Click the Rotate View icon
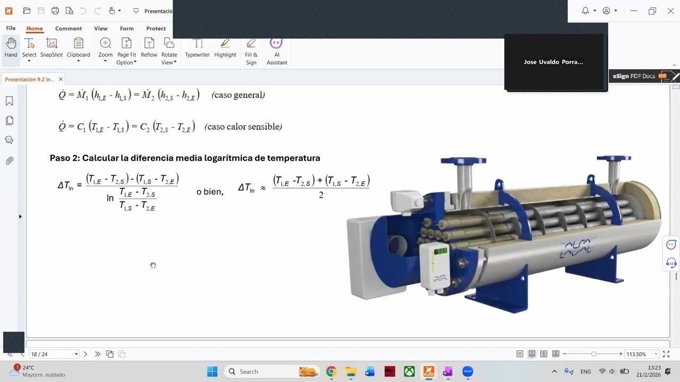 coord(169,44)
